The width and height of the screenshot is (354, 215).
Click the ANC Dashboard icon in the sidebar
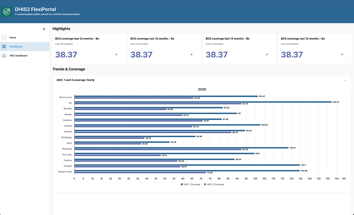(x=4, y=56)
